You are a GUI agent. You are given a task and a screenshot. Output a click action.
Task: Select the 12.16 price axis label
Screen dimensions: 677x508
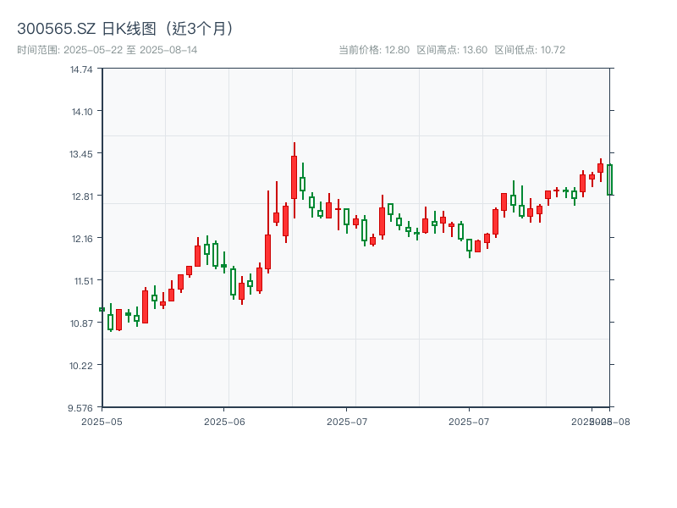click(x=81, y=239)
